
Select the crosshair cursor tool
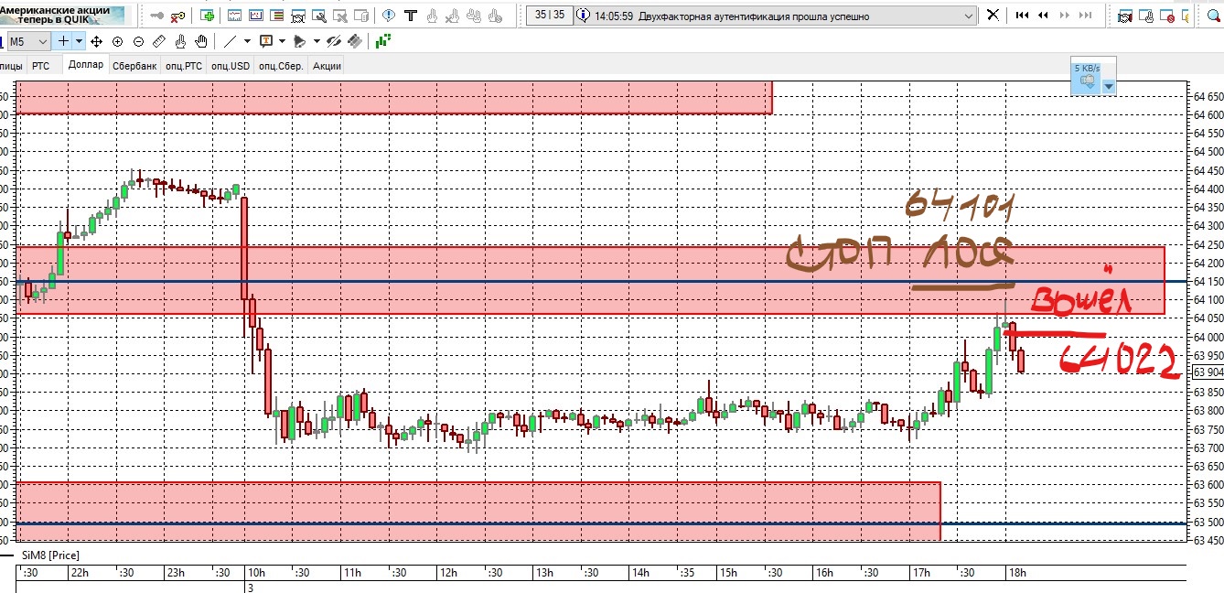63,41
